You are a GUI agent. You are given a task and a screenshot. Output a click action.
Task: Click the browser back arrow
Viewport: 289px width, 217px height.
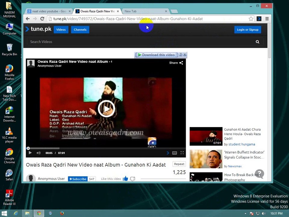coord(28,19)
